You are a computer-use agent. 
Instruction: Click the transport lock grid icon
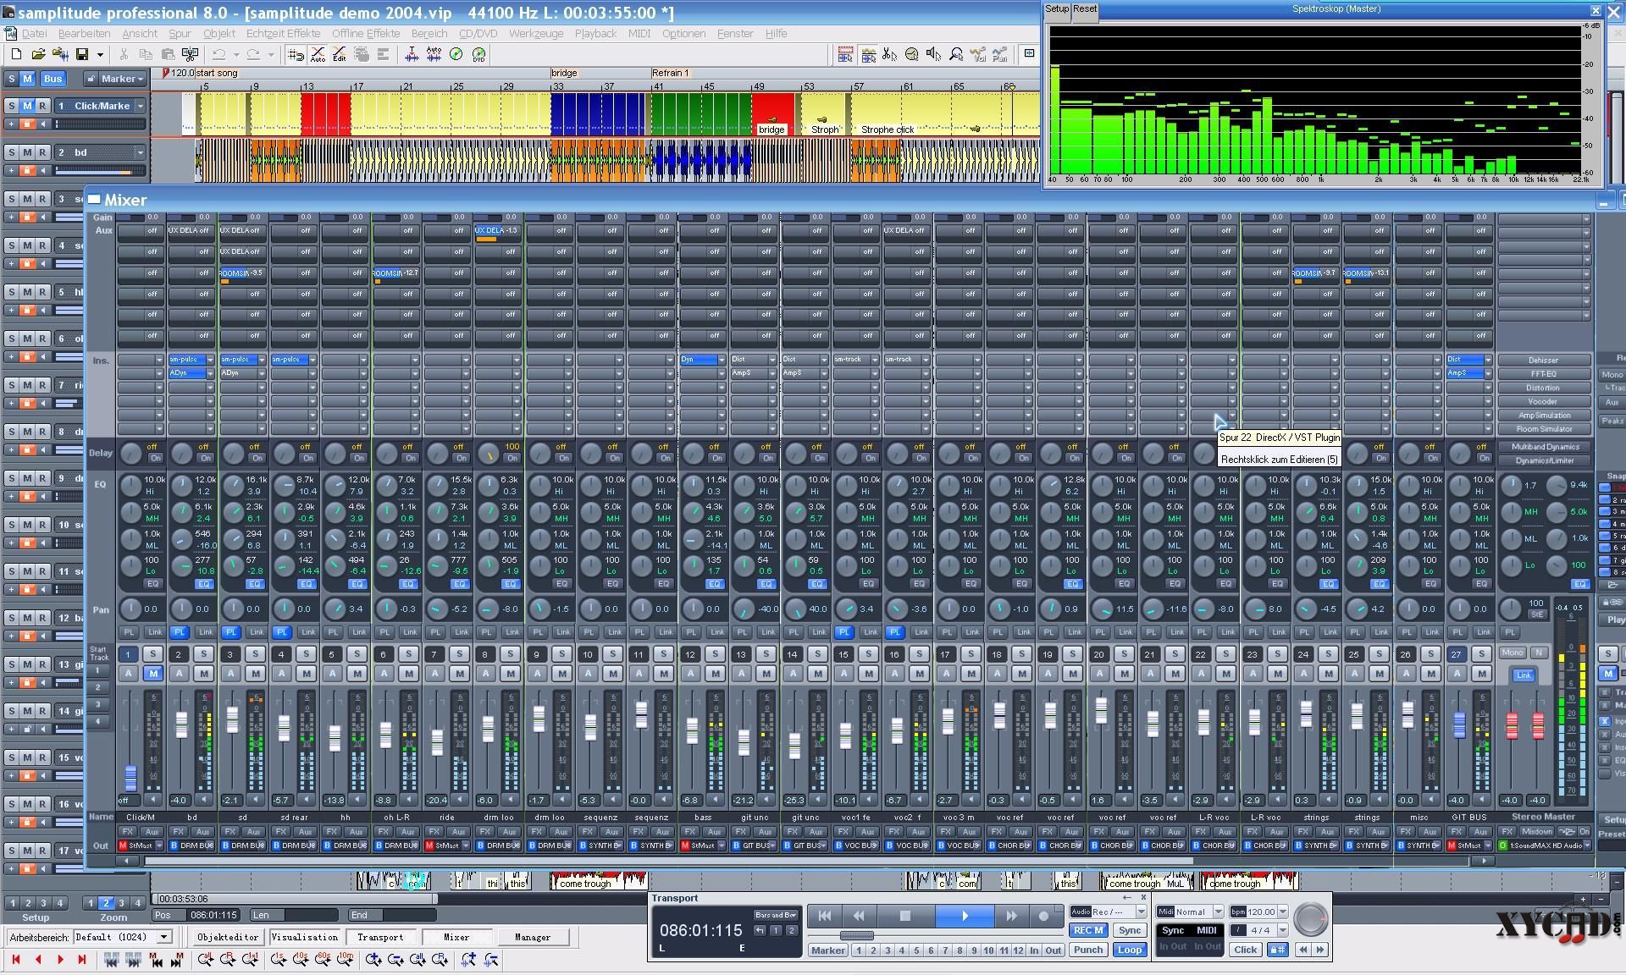1277,950
